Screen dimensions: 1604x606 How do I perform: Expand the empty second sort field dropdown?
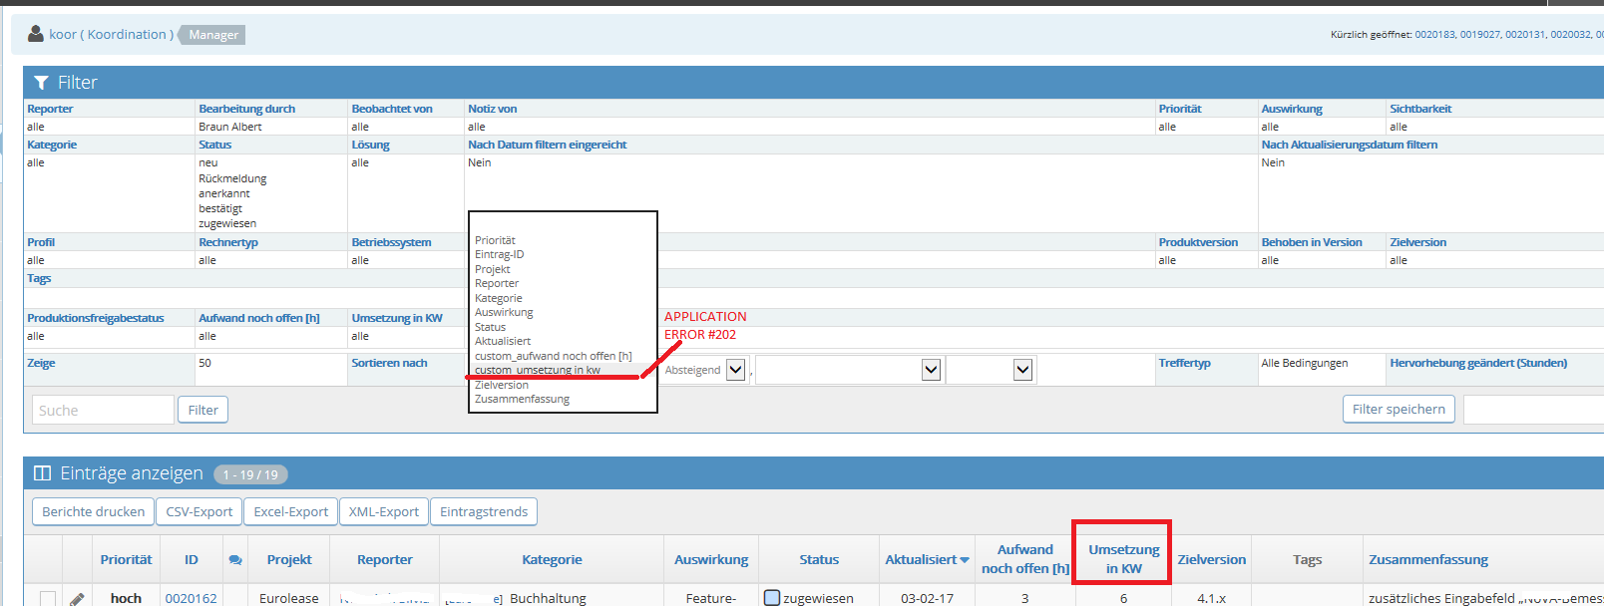[931, 370]
